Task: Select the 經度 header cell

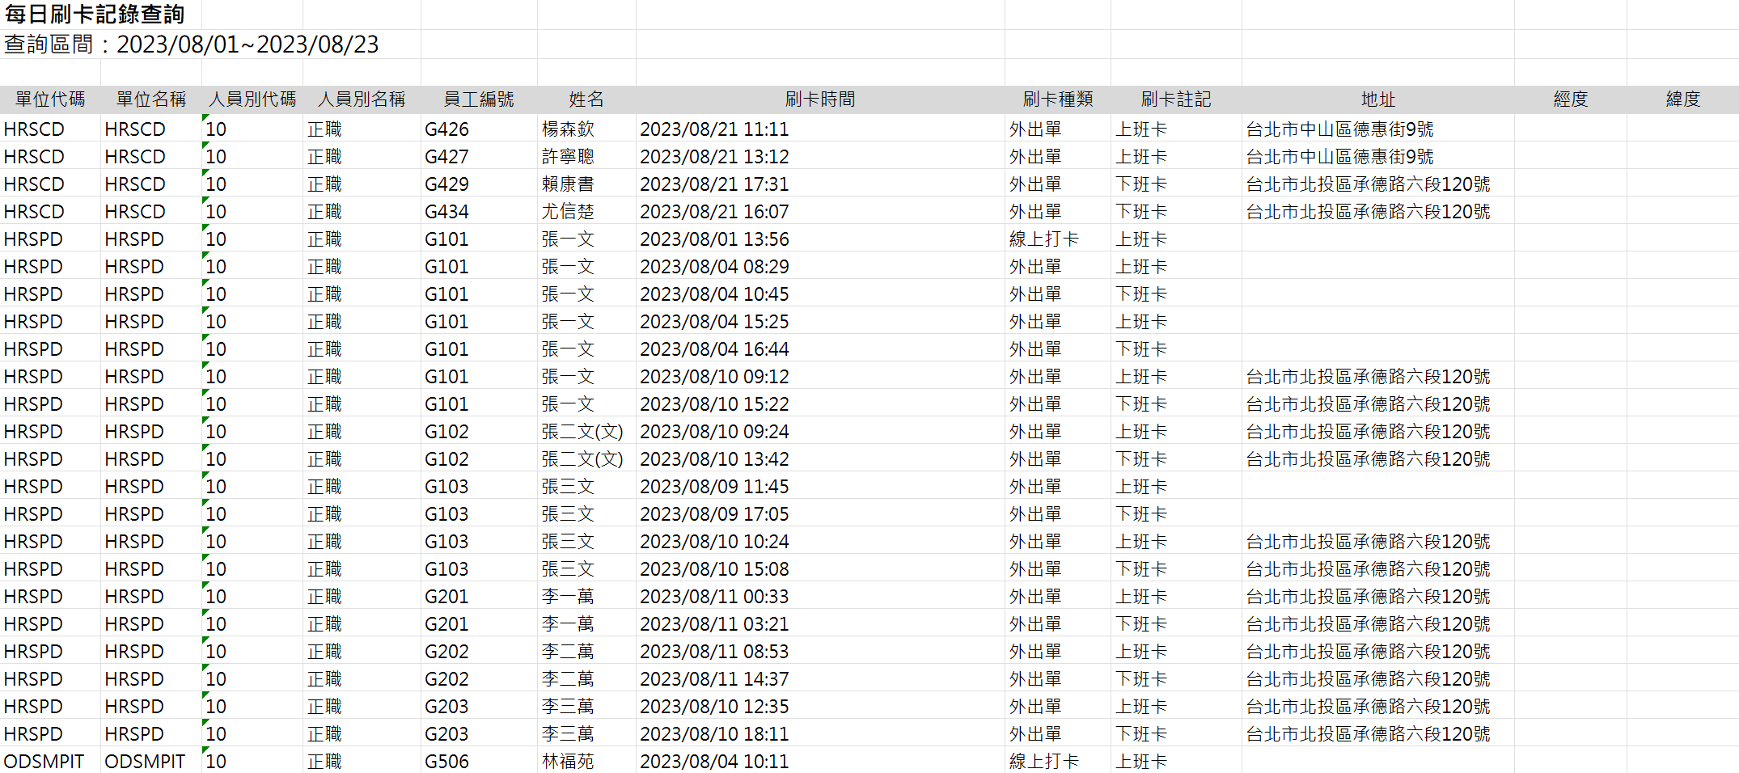Action: click(1570, 99)
